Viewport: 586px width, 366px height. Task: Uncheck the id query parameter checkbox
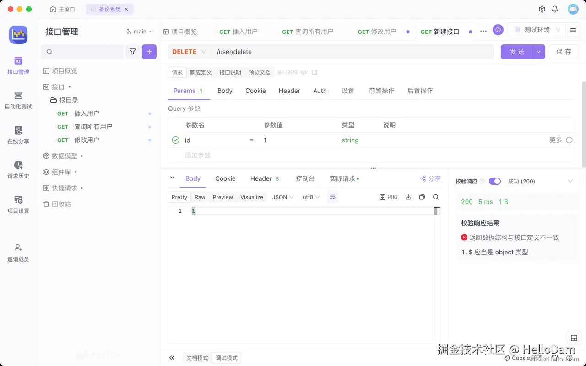175,140
